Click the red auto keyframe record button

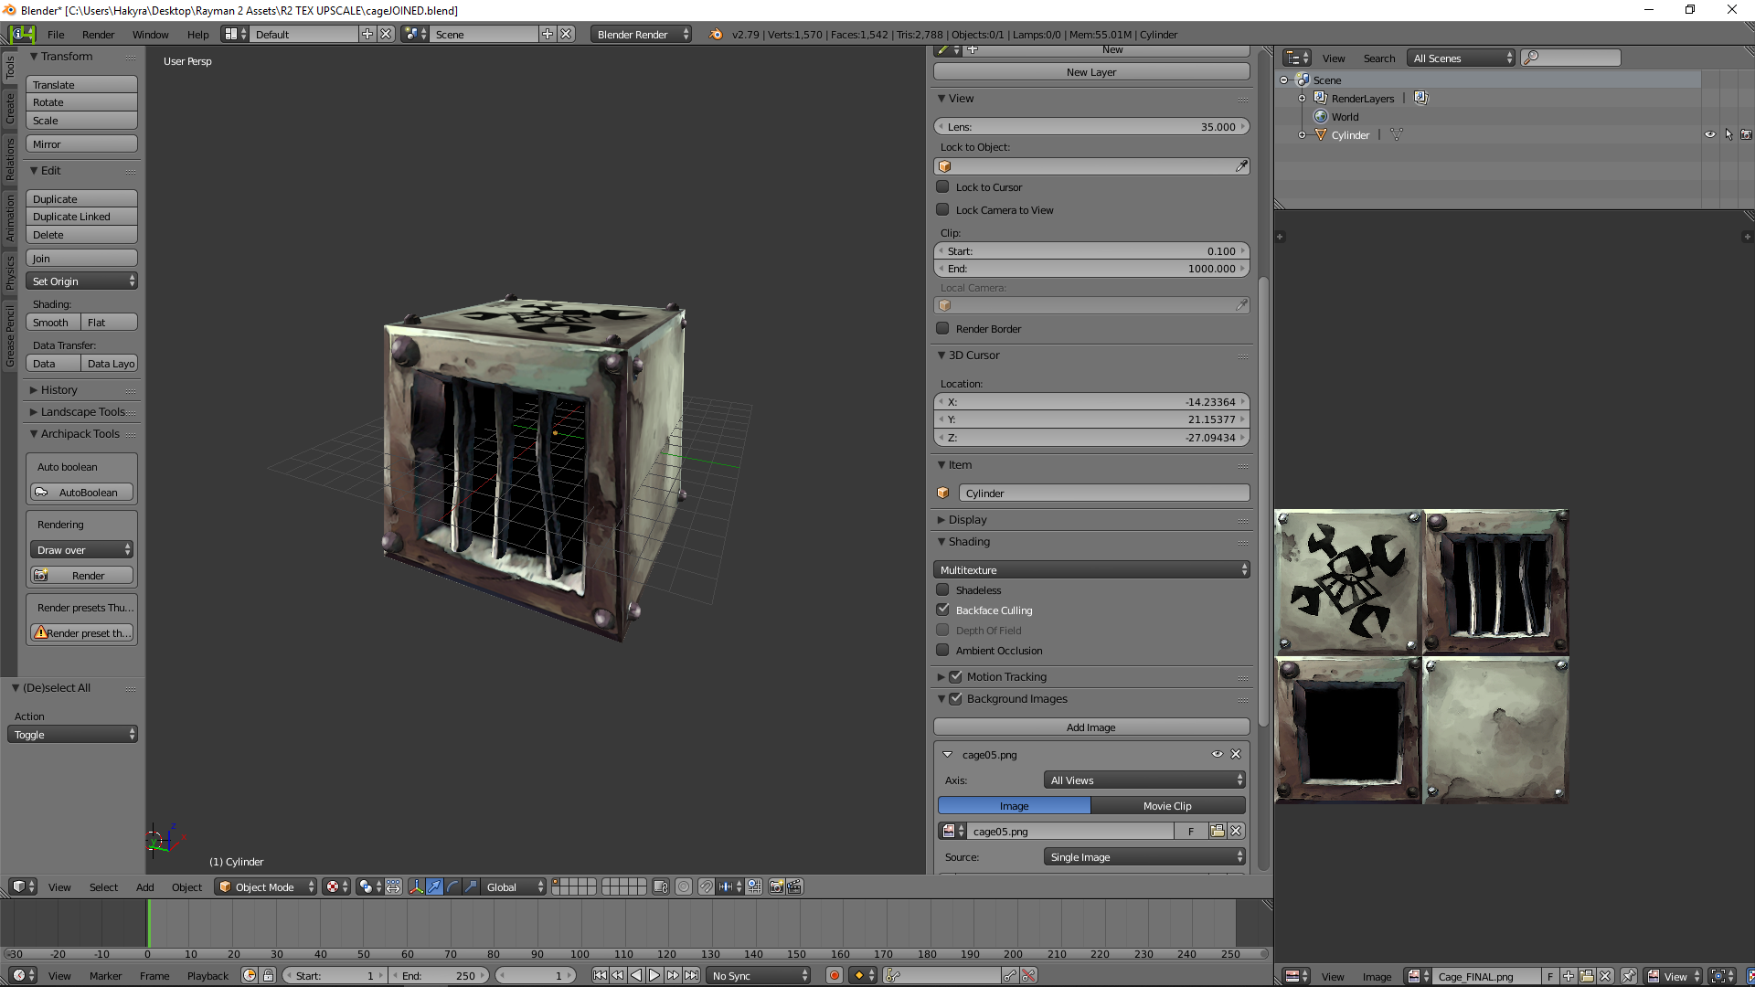tap(834, 976)
